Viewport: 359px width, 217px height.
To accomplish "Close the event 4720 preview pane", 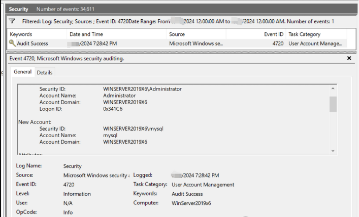I will [x=349, y=58].
